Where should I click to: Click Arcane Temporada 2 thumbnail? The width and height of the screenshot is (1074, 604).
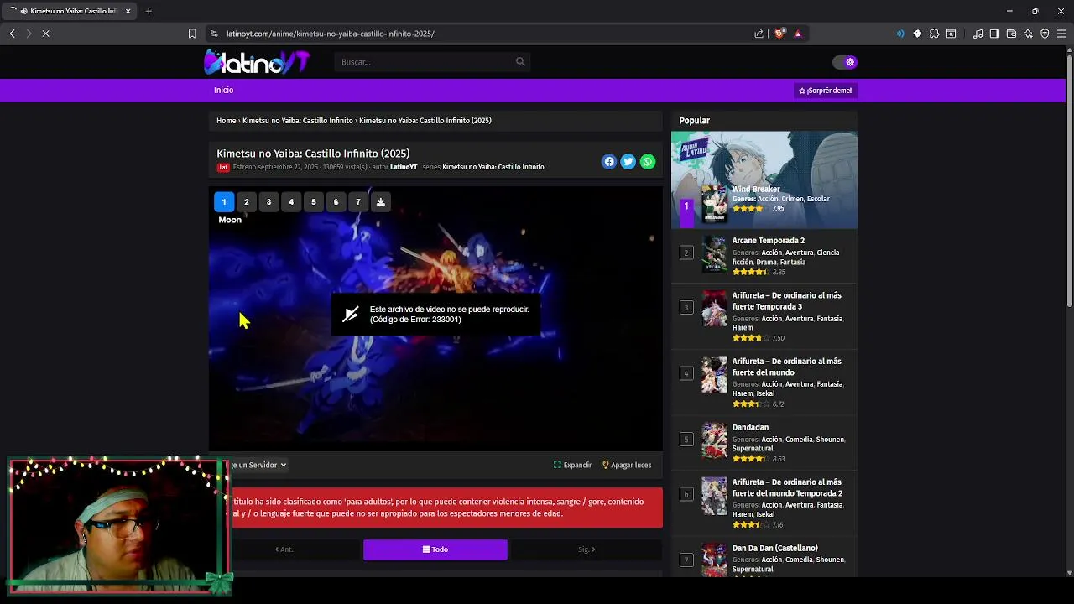click(x=715, y=253)
